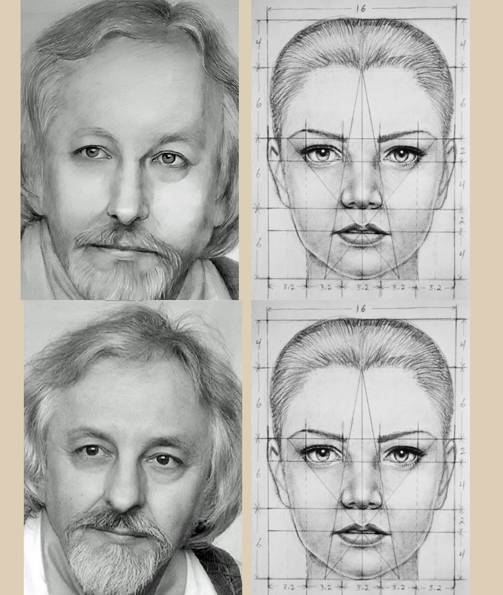Open the upper female face proportion drawing

coord(361,150)
